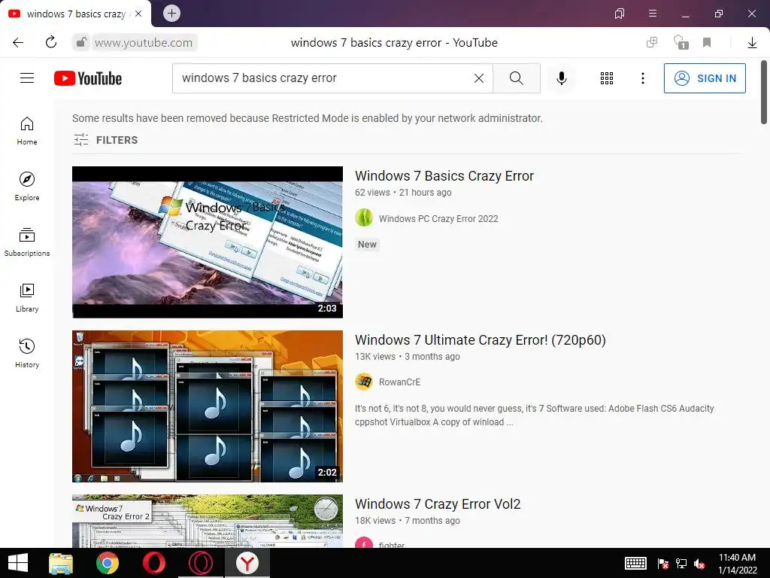Close the 'windows 7 basics crazy' tab

tap(138, 14)
